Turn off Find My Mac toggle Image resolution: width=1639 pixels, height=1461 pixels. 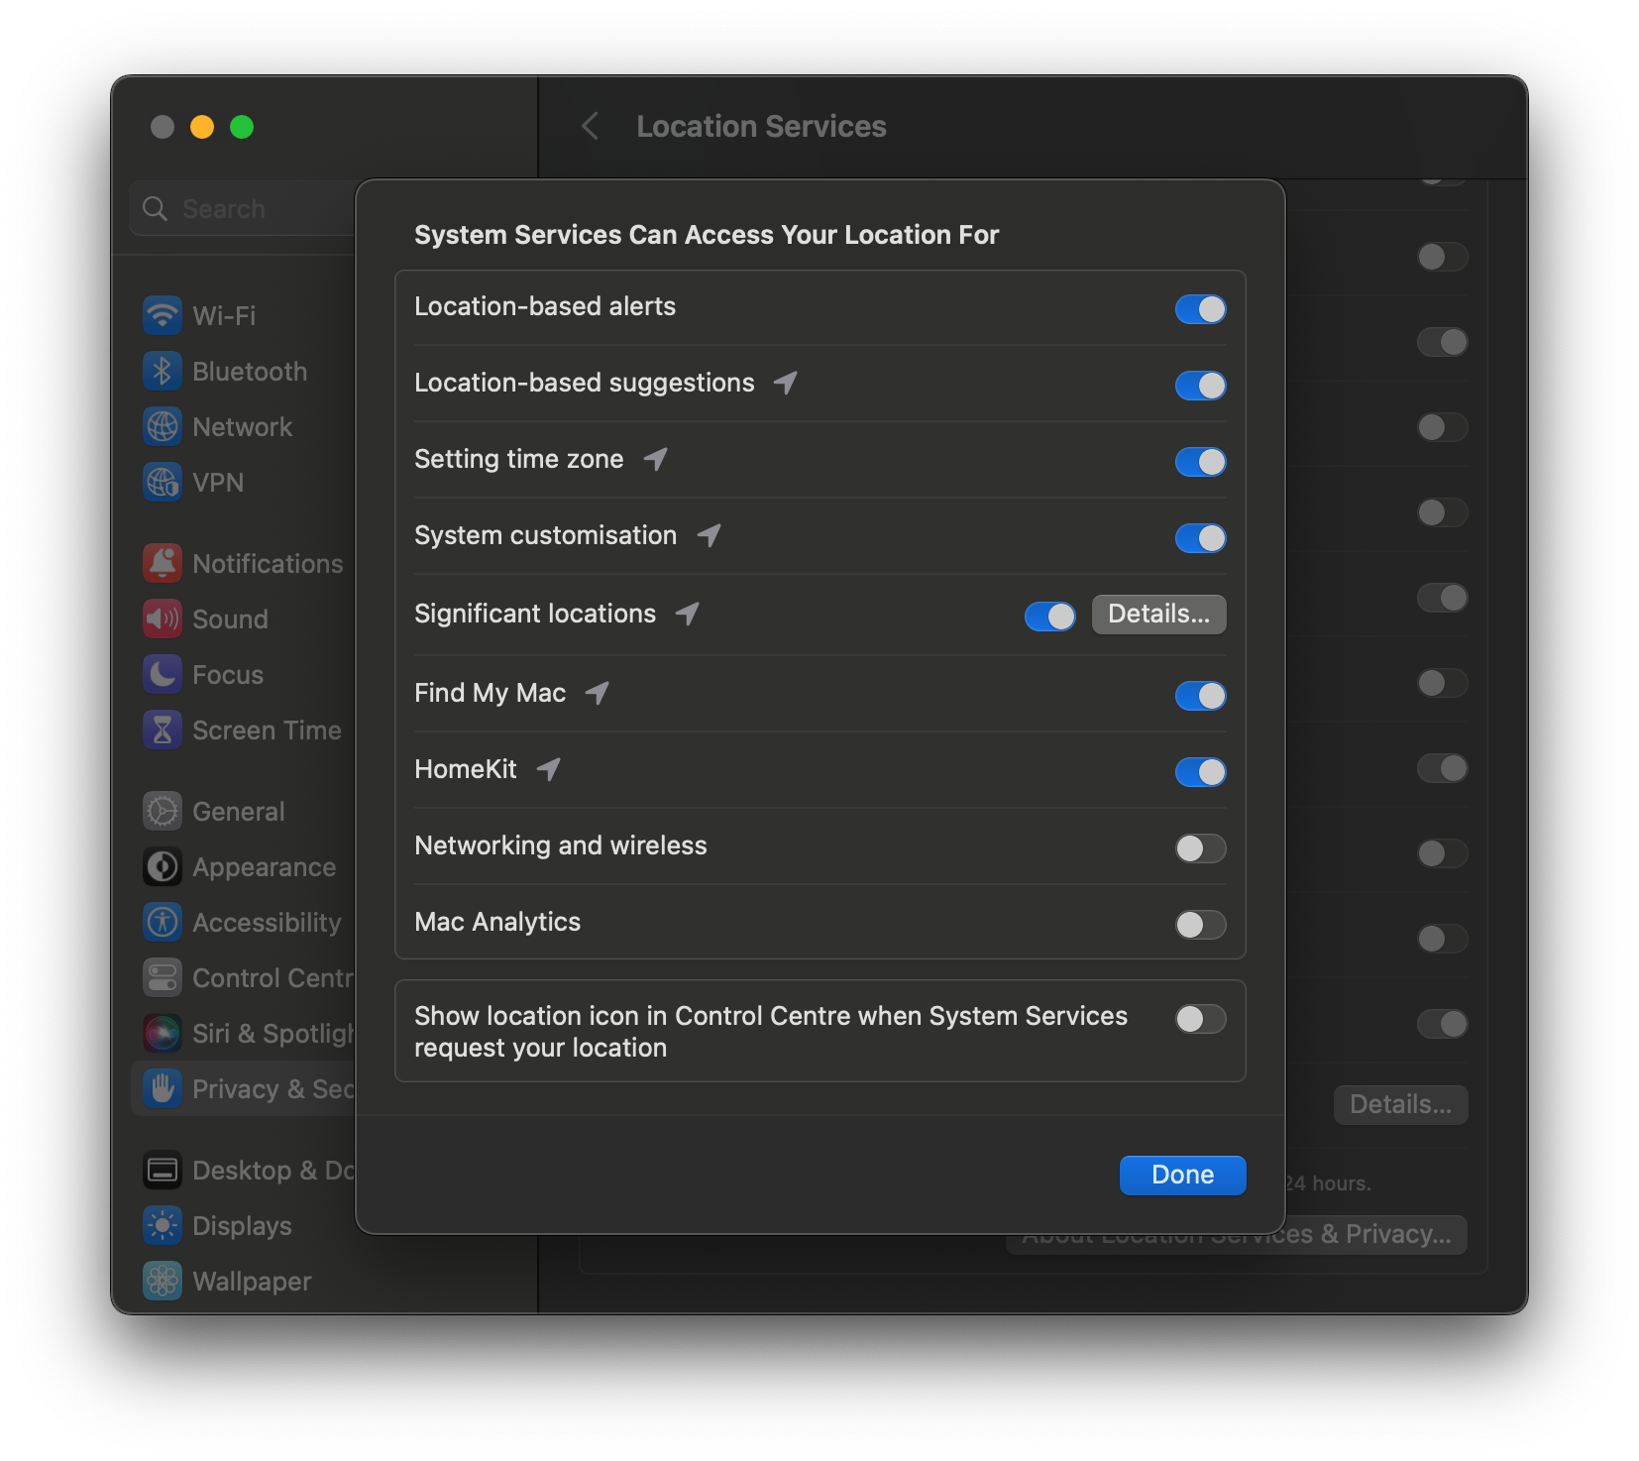pyautogui.click(x=1200, y=696)
